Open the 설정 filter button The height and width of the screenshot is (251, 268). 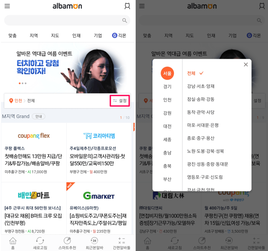point(119,101)
